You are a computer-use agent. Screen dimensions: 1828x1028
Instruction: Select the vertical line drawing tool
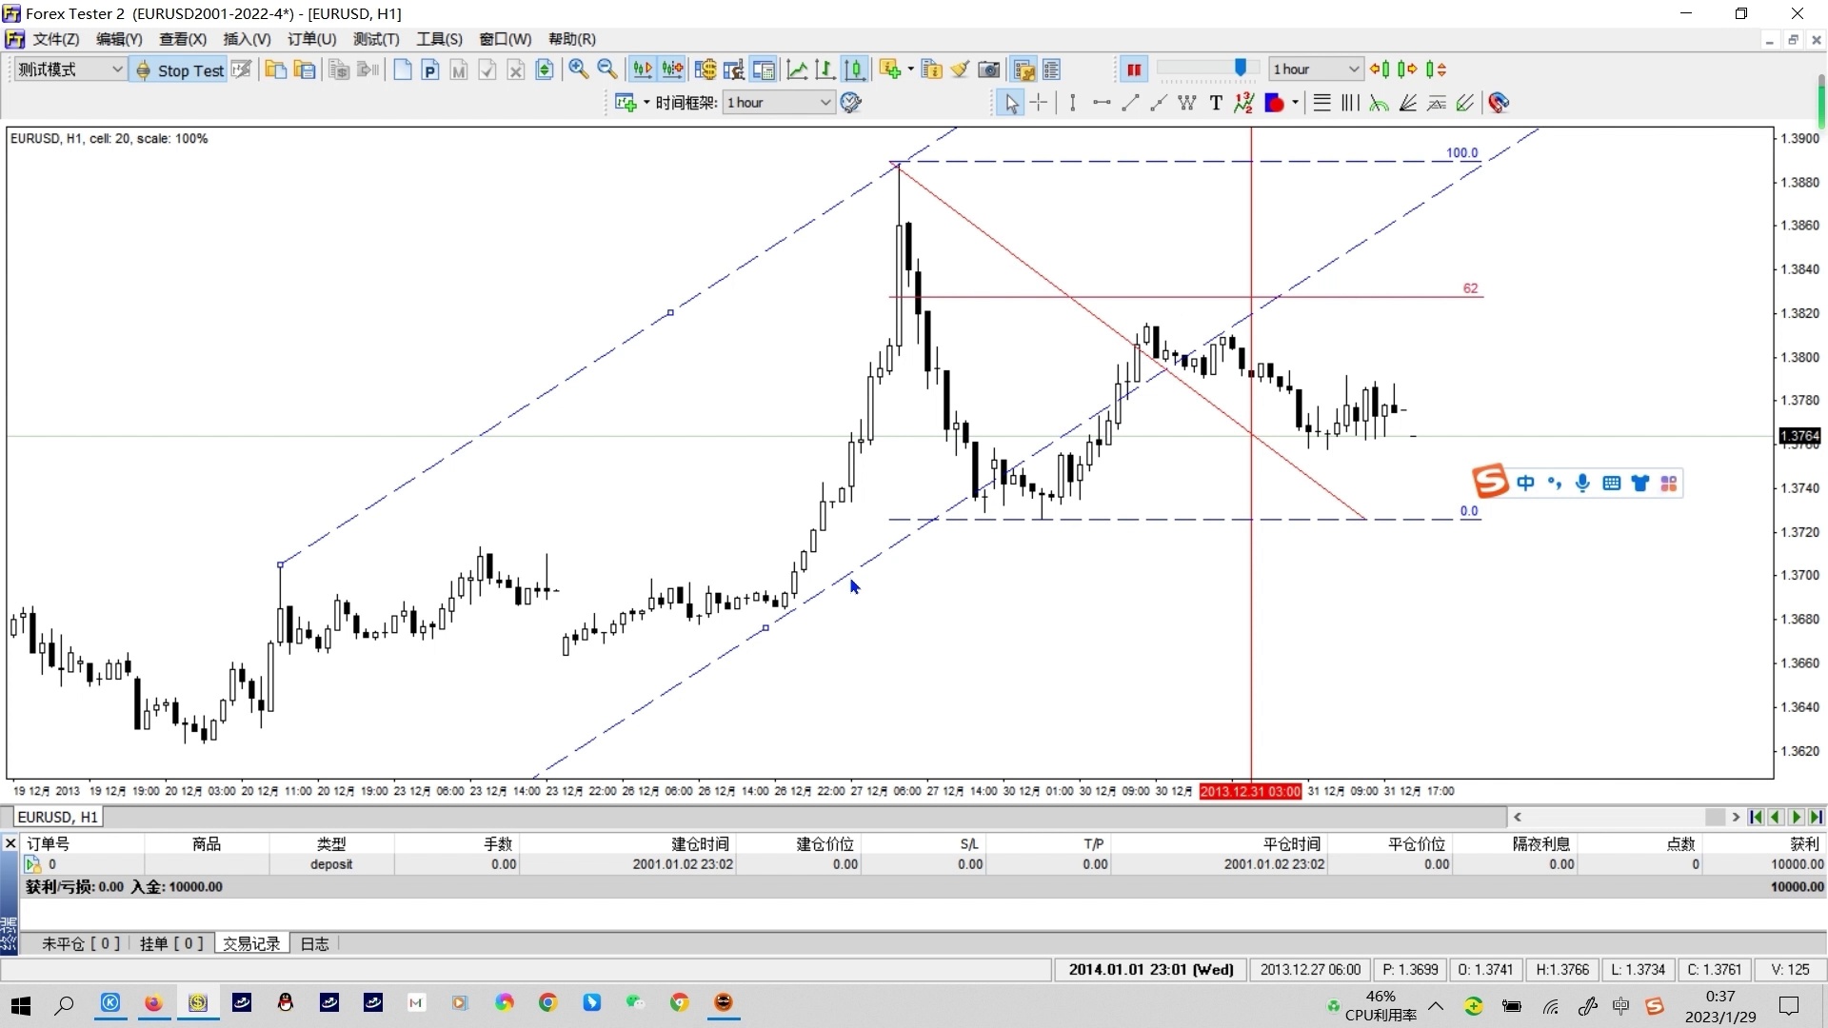pyautogui.click(x=1073, y=103)
